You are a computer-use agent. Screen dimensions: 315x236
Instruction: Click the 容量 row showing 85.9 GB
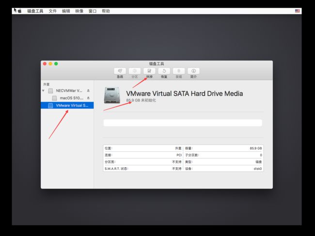coord(223,148)
